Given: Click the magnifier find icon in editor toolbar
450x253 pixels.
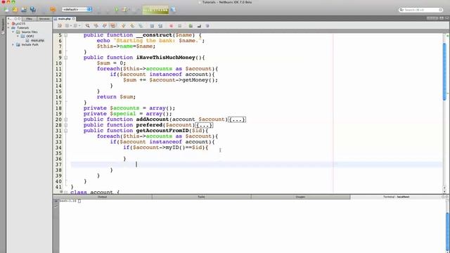Looking at the screenshot, I should (87, 26).
